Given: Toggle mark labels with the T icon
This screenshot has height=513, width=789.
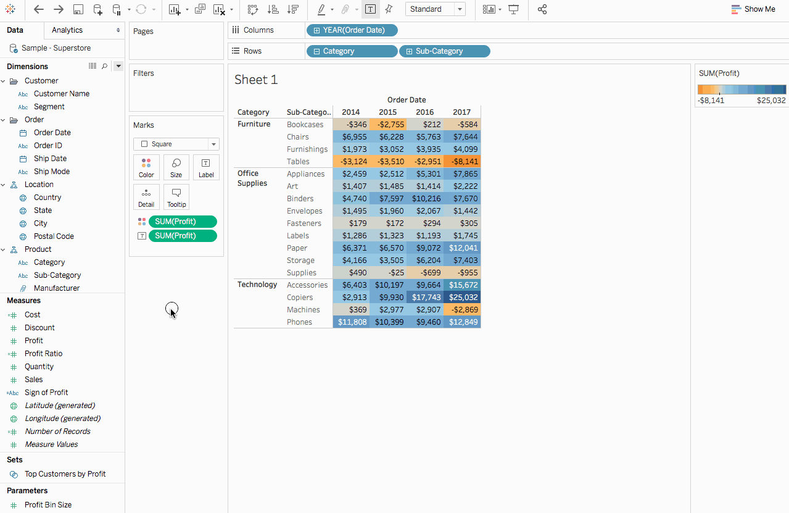Looking at the screenshot, I should (x=371, y=10).
